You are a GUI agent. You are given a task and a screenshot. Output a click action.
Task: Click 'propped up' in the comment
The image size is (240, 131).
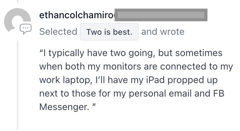click(x=192, y=81)
